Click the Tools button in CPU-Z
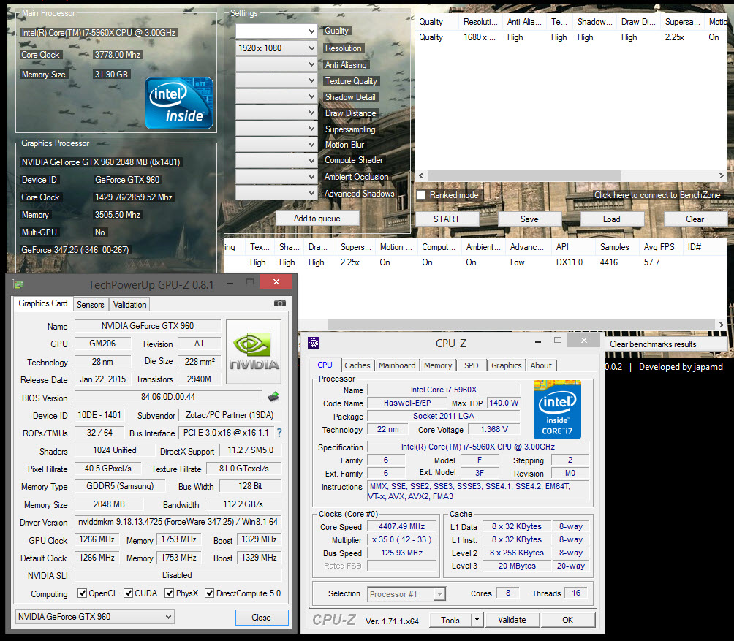This screenshot has height=641, width=734. pos(450,620)
